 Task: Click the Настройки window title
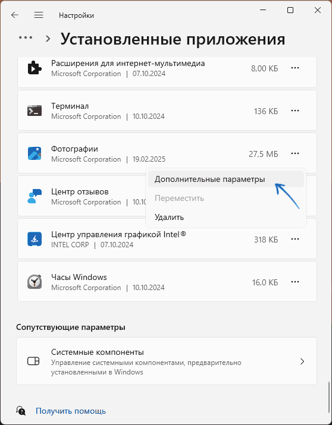tap(76, 15)
